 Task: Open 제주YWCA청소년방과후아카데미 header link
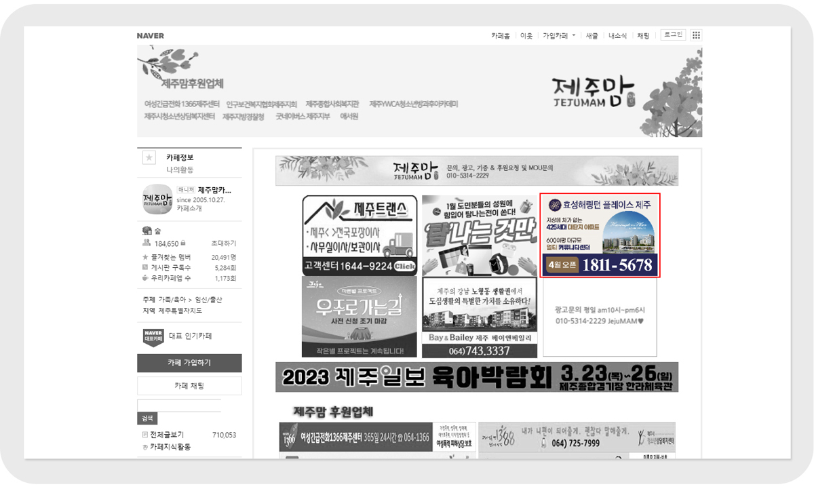414,104
